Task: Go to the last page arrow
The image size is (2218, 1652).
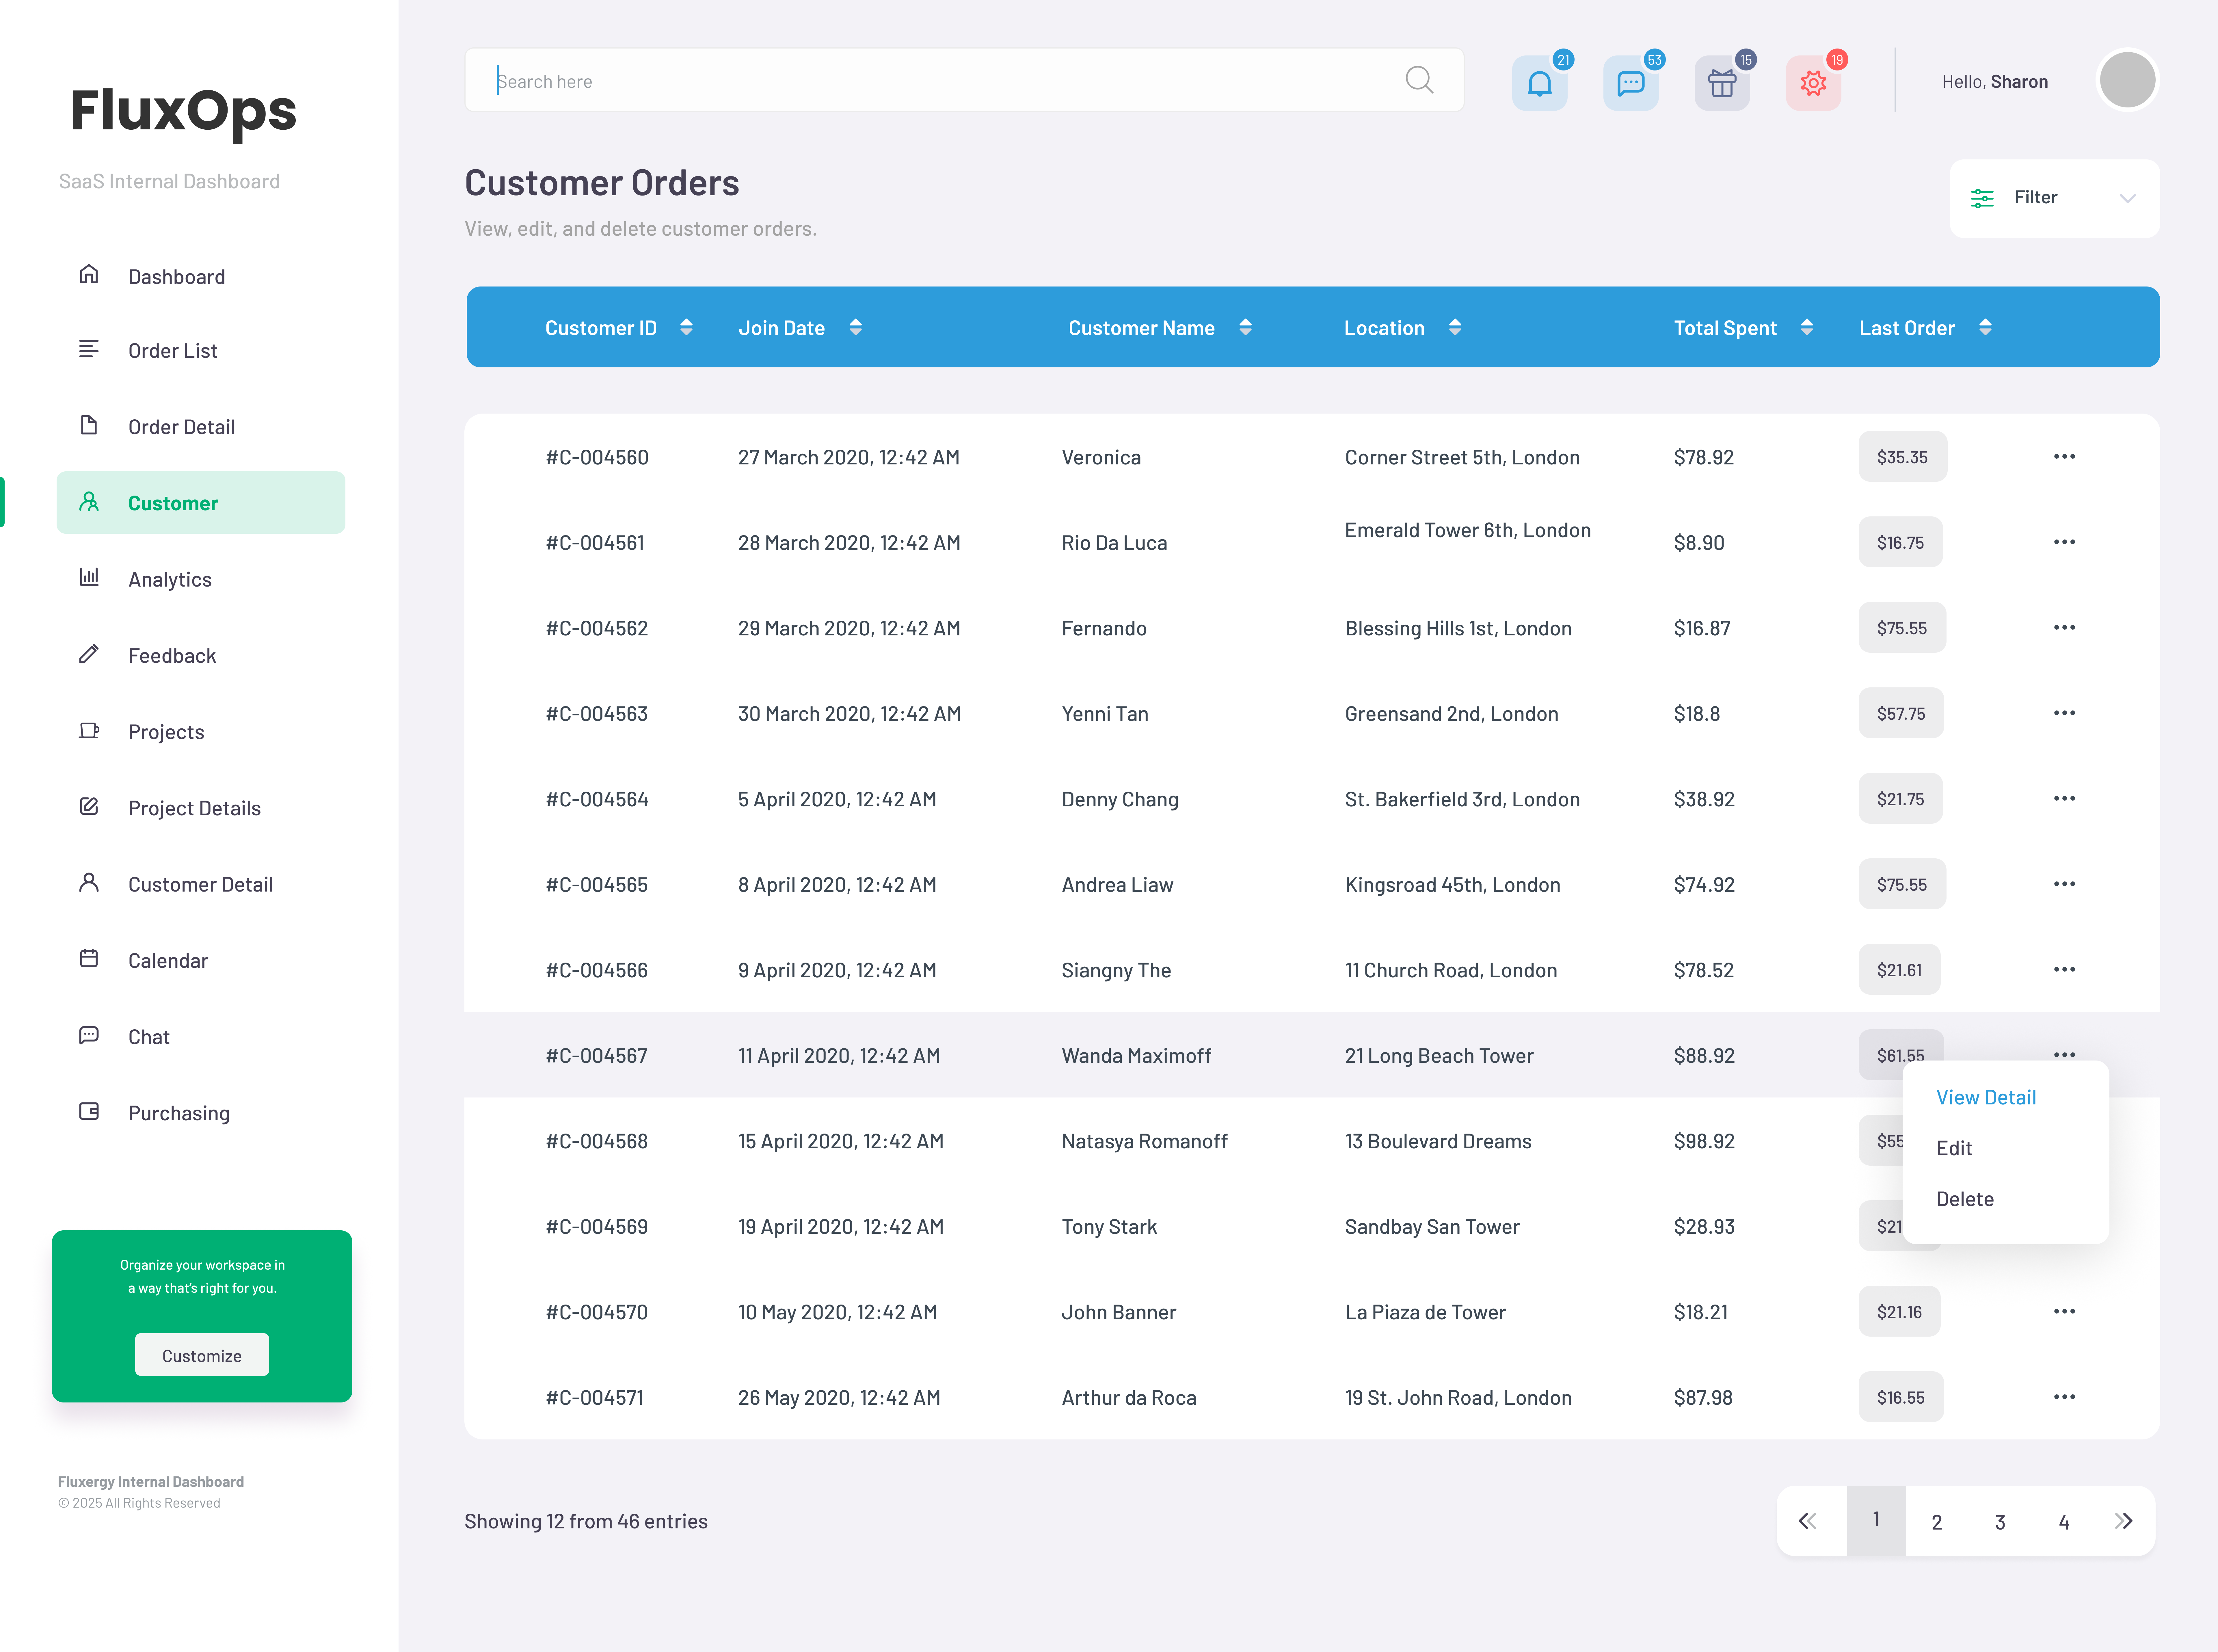Action: click(2123, 1521)
